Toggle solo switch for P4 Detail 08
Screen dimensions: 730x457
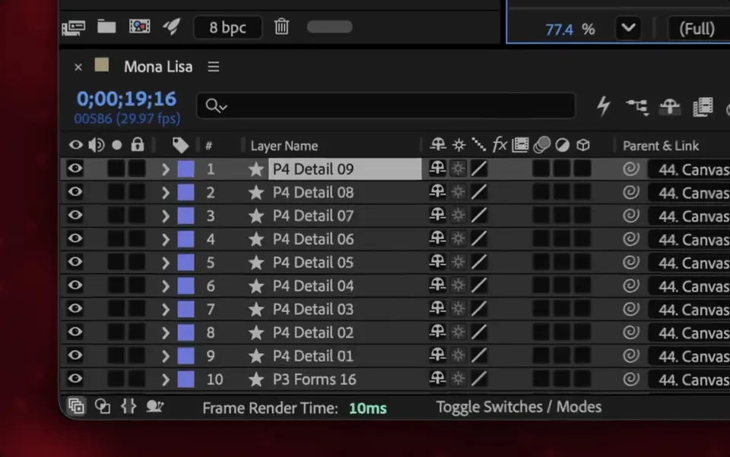pos(116,192)
